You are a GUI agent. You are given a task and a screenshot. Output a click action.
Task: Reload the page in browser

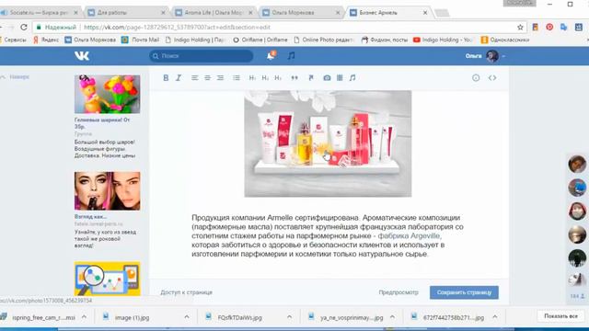tap(24, 27)
